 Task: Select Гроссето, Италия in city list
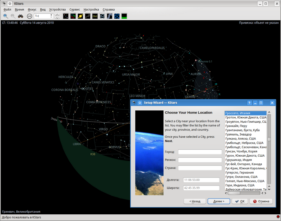(246, 113)
